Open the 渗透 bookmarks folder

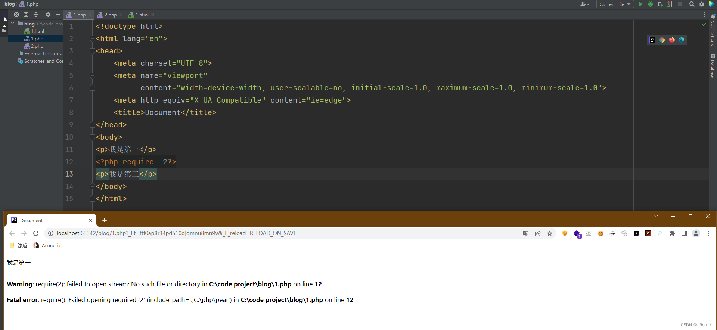pos(18,245)
